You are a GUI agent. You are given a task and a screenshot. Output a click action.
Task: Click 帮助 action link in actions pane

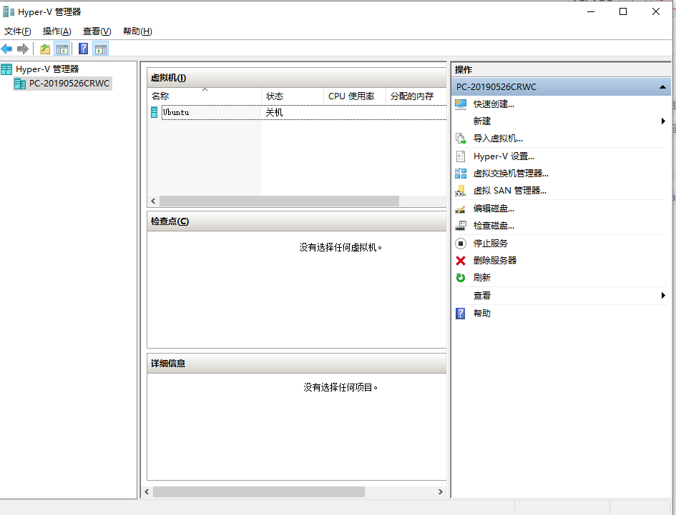482,314
